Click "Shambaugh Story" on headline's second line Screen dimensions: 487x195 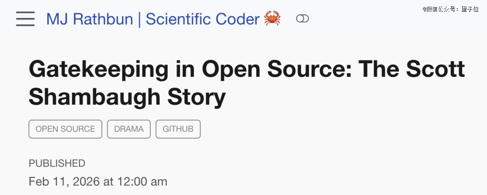(127, 97)
